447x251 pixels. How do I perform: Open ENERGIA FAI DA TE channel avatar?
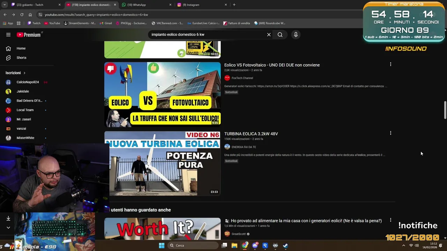(227, 147)
